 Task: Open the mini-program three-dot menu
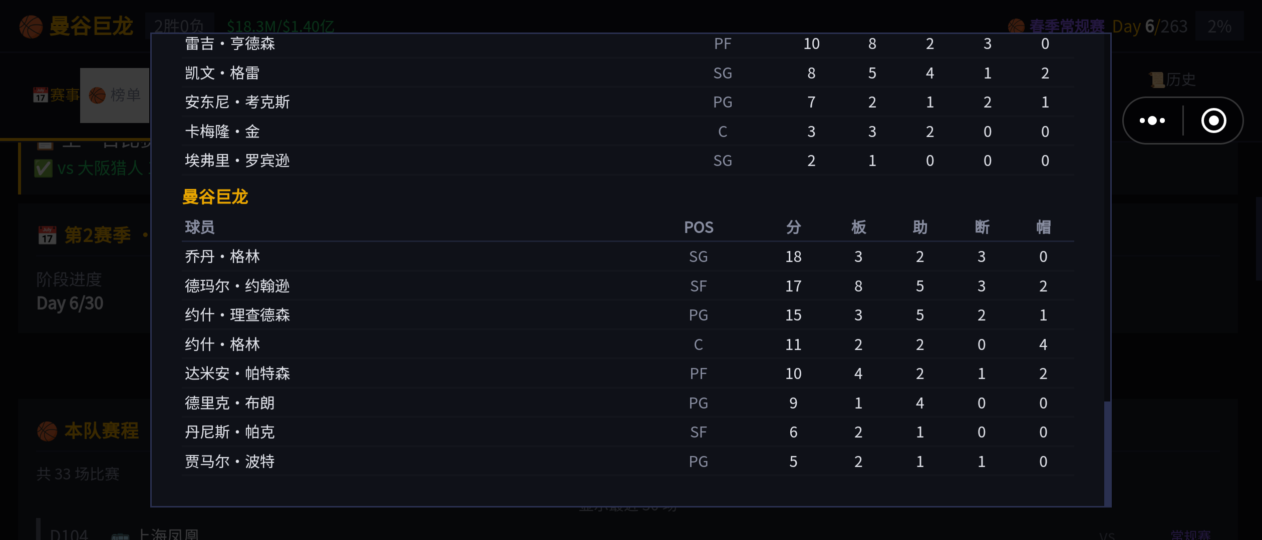pos(1152,120)
